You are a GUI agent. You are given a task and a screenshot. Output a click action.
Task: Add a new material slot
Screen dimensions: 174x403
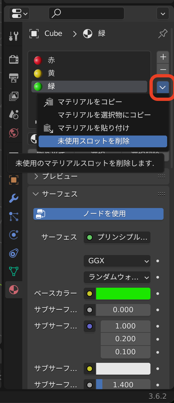[163, 57]
